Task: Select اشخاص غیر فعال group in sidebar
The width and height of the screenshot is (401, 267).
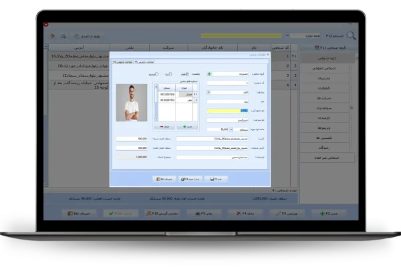Action: (x=327, y=158)
